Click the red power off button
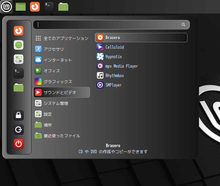Screen dimensions: 220x186 pyautogui.click(x=19, y=144)
